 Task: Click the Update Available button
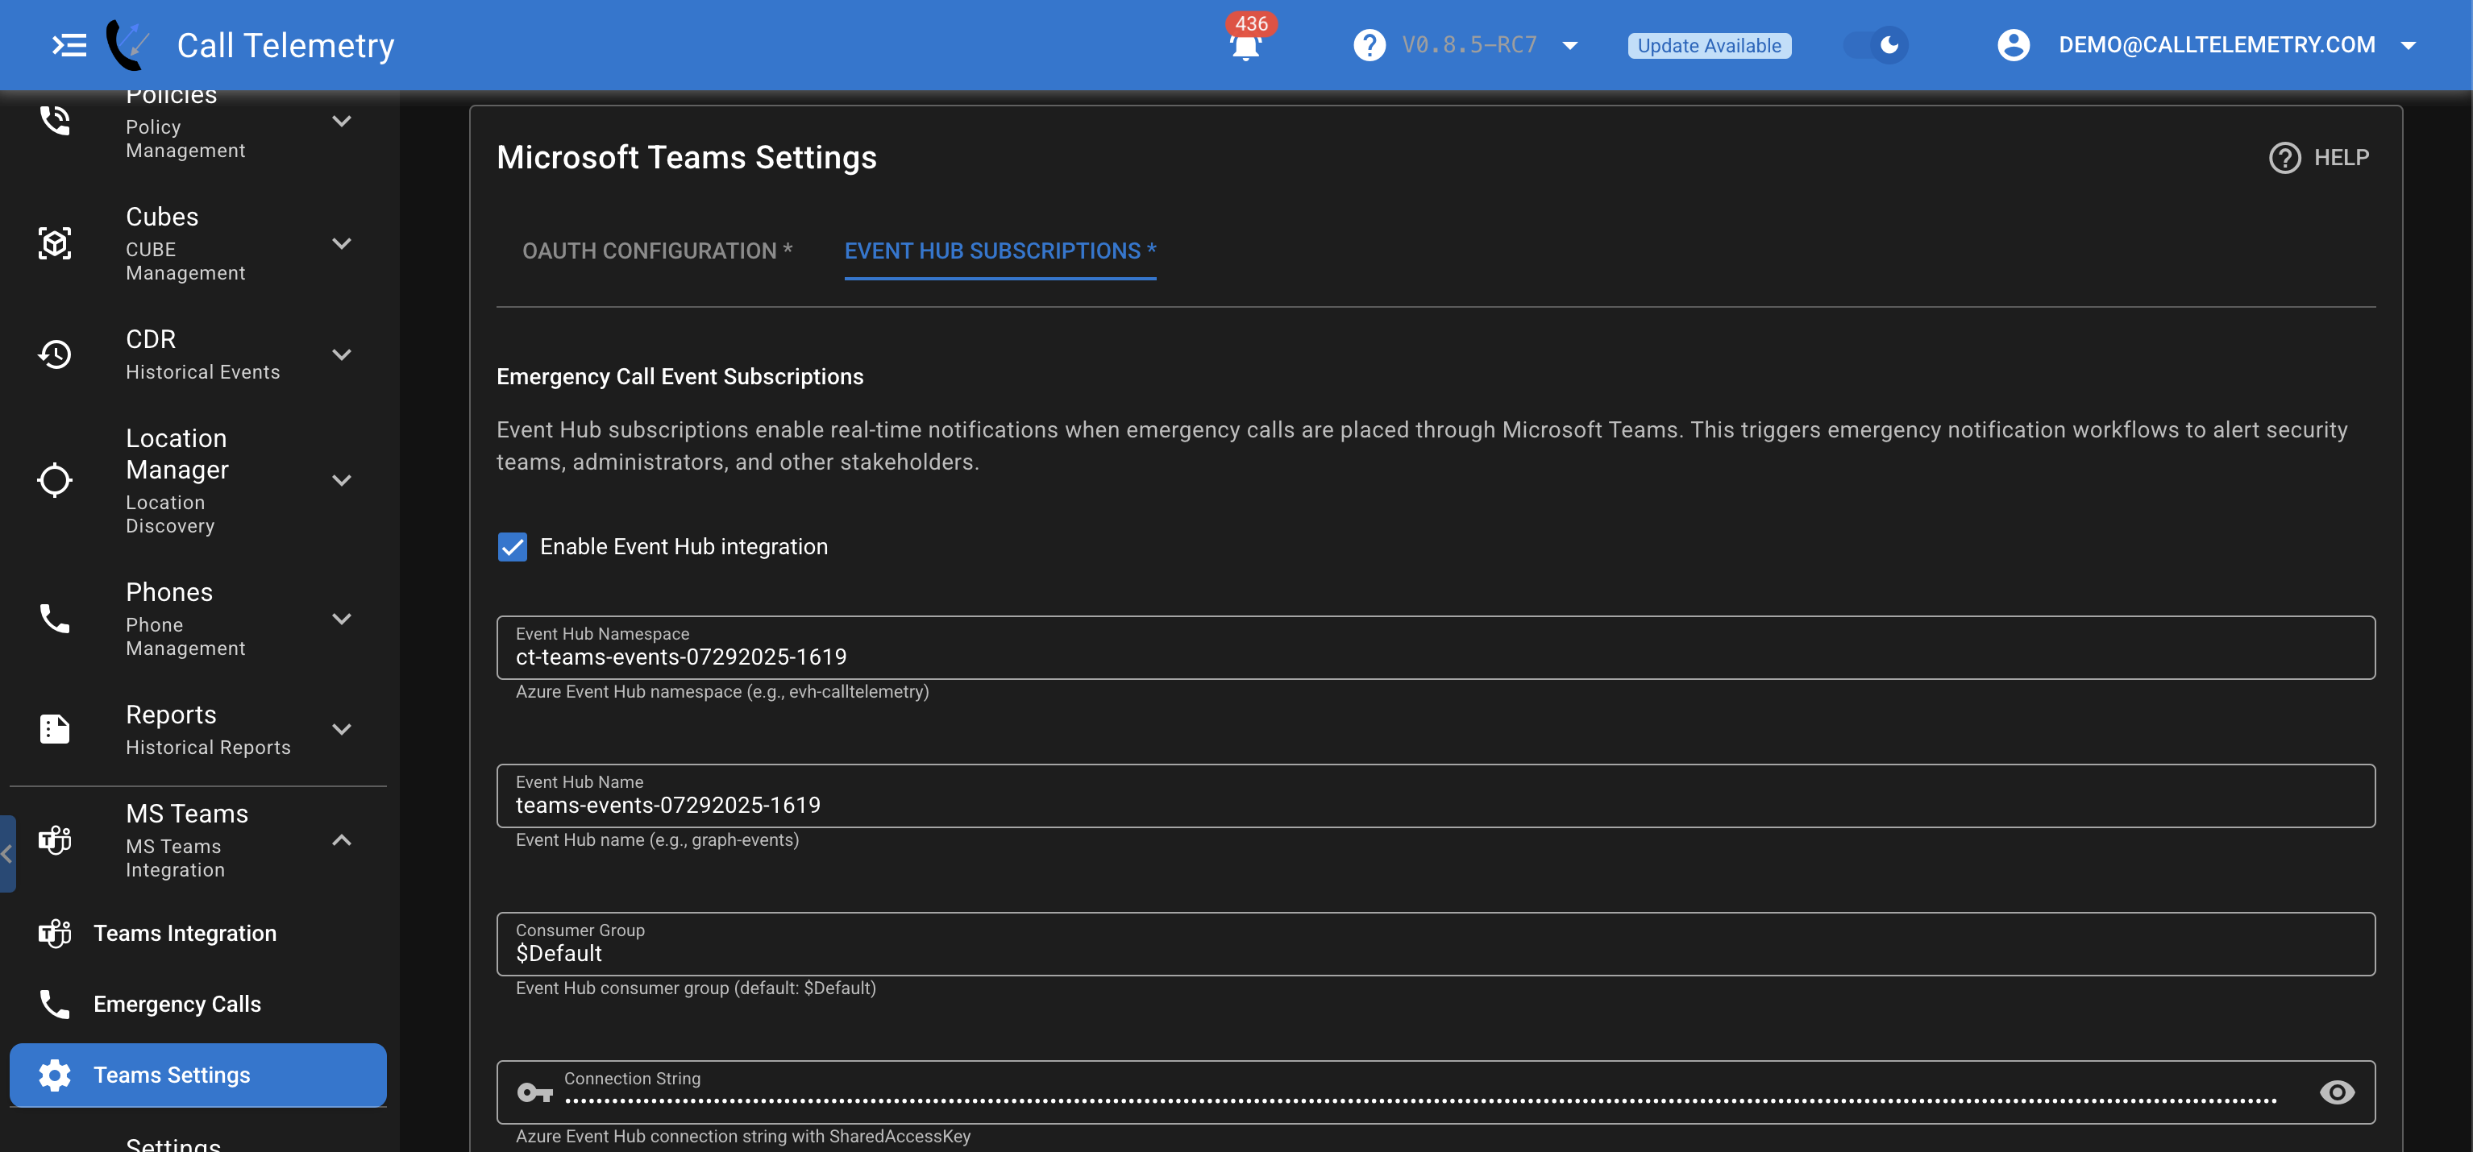click(1709, 46)
